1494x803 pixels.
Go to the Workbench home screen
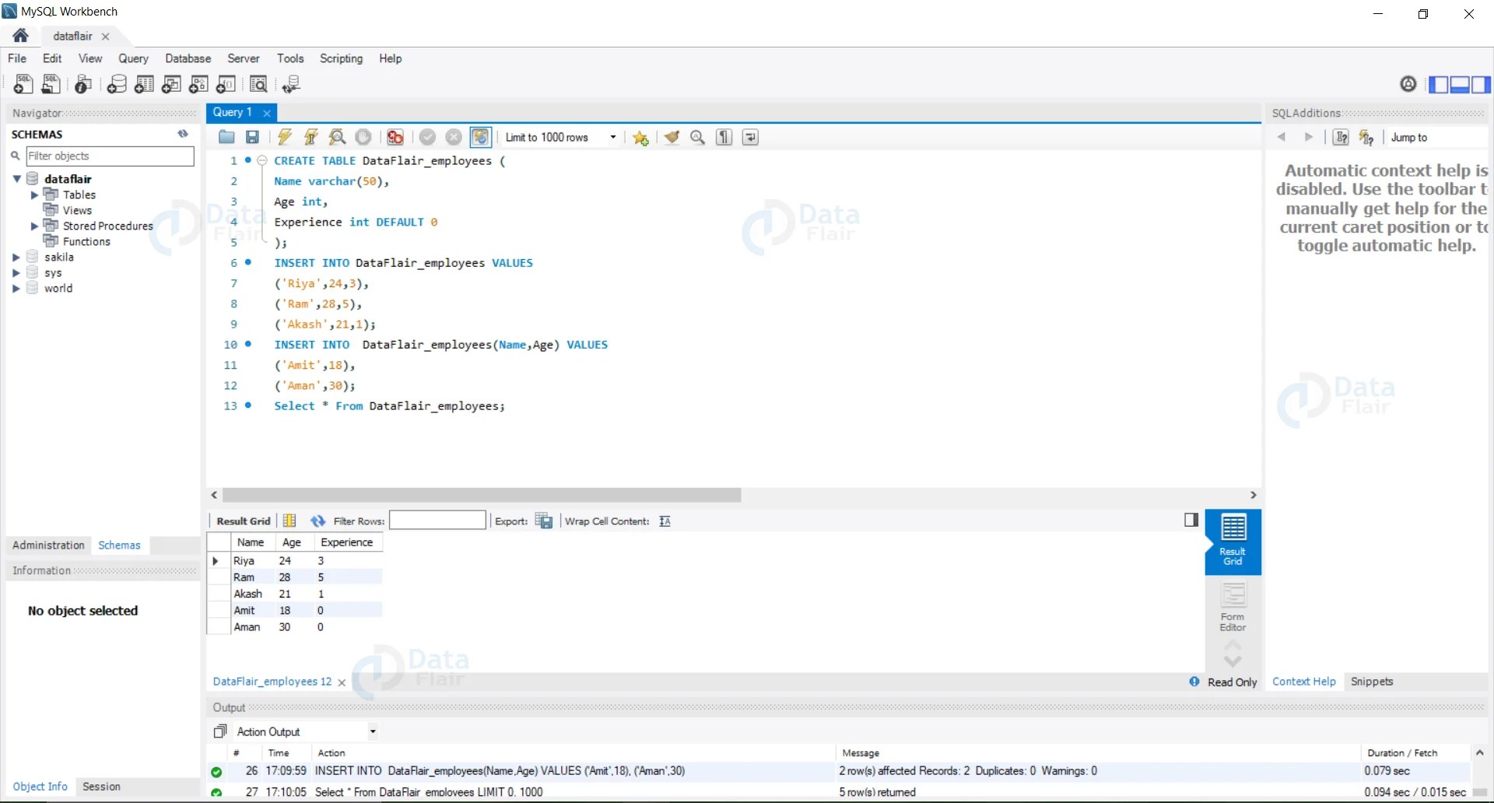(21, 36)
